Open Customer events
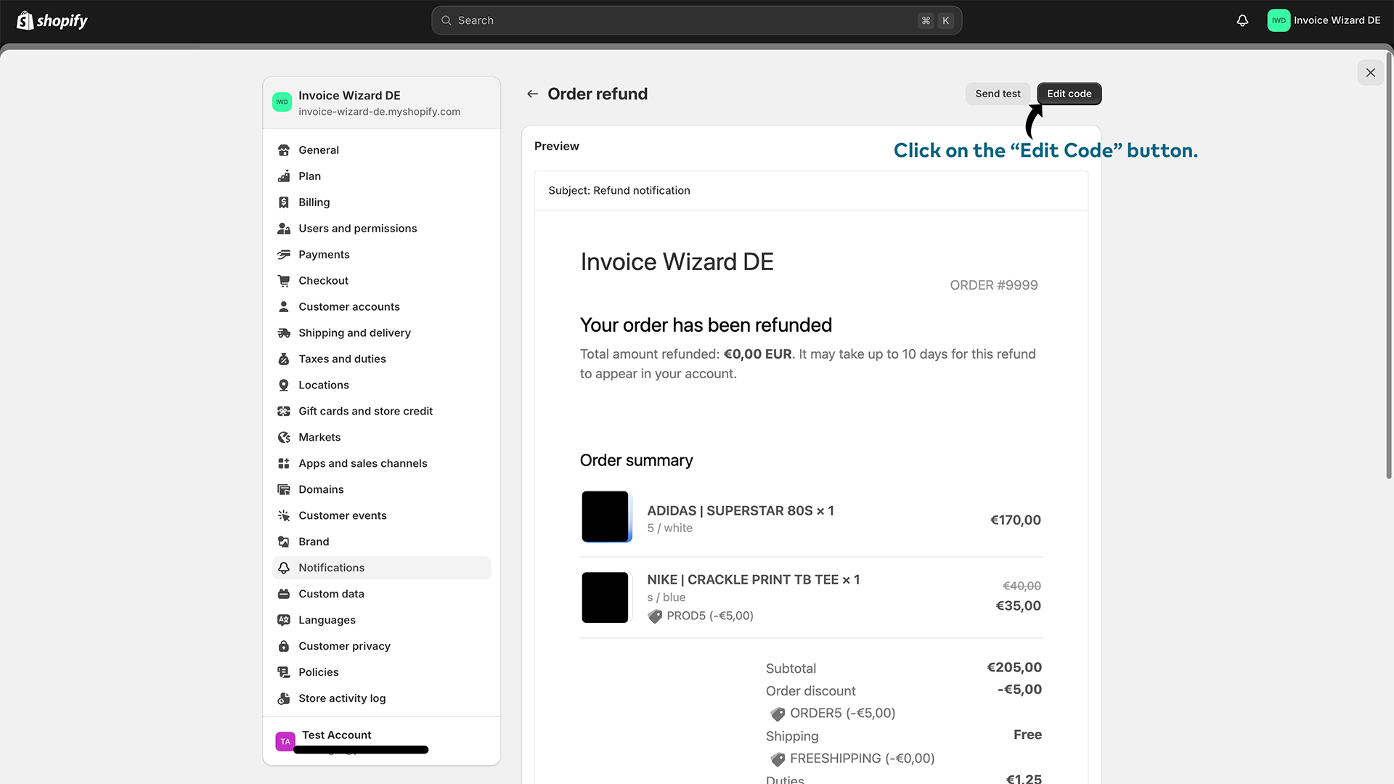 tap(381, 516)
